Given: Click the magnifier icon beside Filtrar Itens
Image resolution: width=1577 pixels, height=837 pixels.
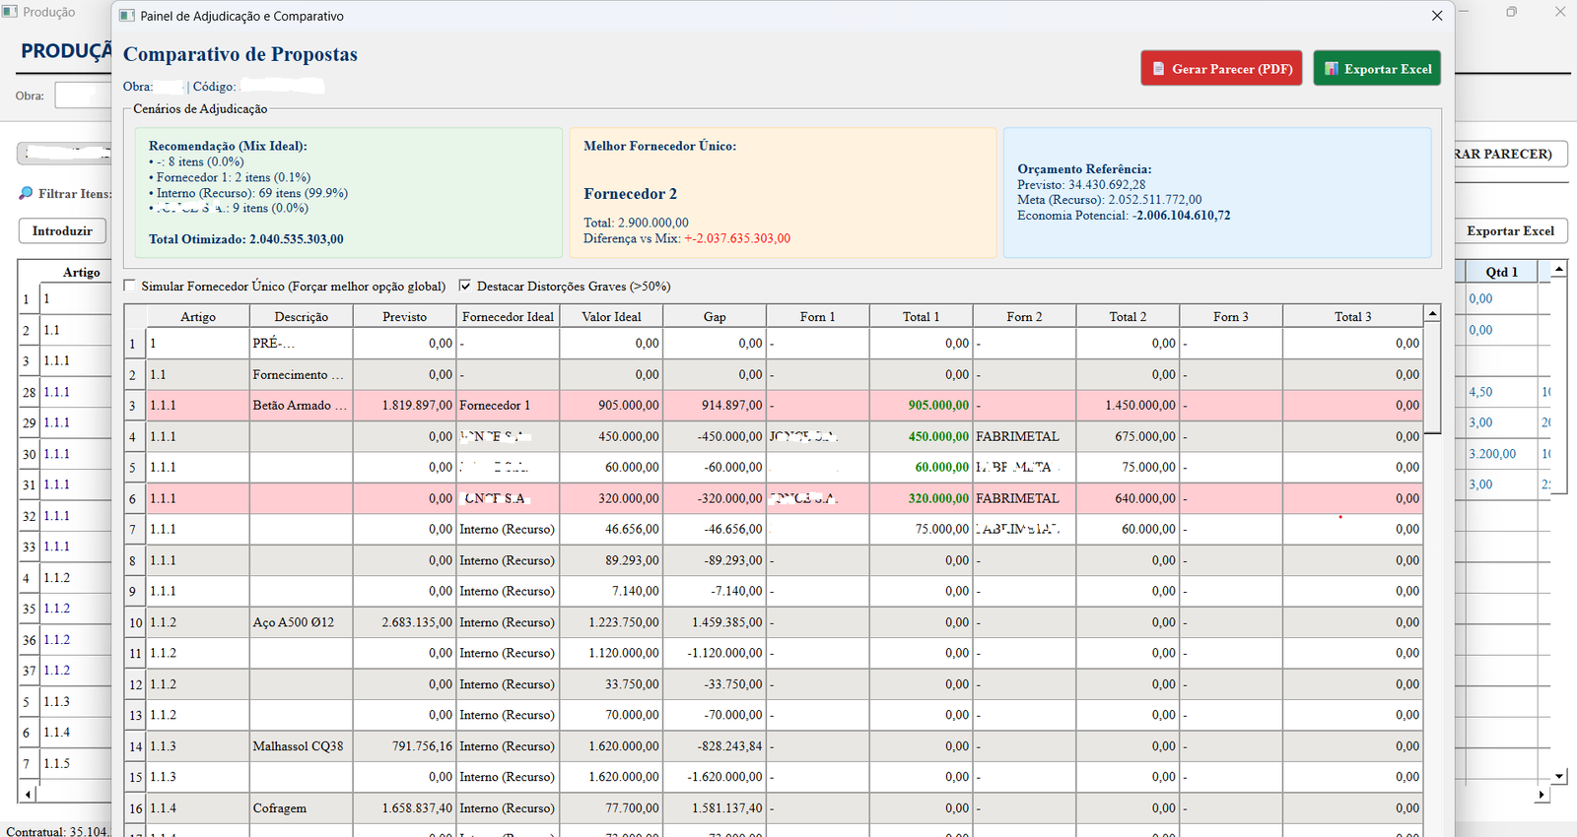Looking at the screenshot, I should coord(26,193).
